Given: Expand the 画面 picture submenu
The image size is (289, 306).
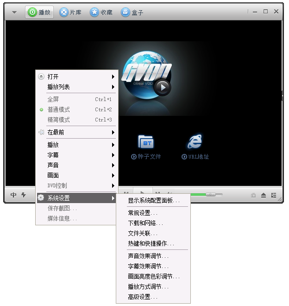Looking at the screenshot, I should pyautogui.click(x=77, y=175).
